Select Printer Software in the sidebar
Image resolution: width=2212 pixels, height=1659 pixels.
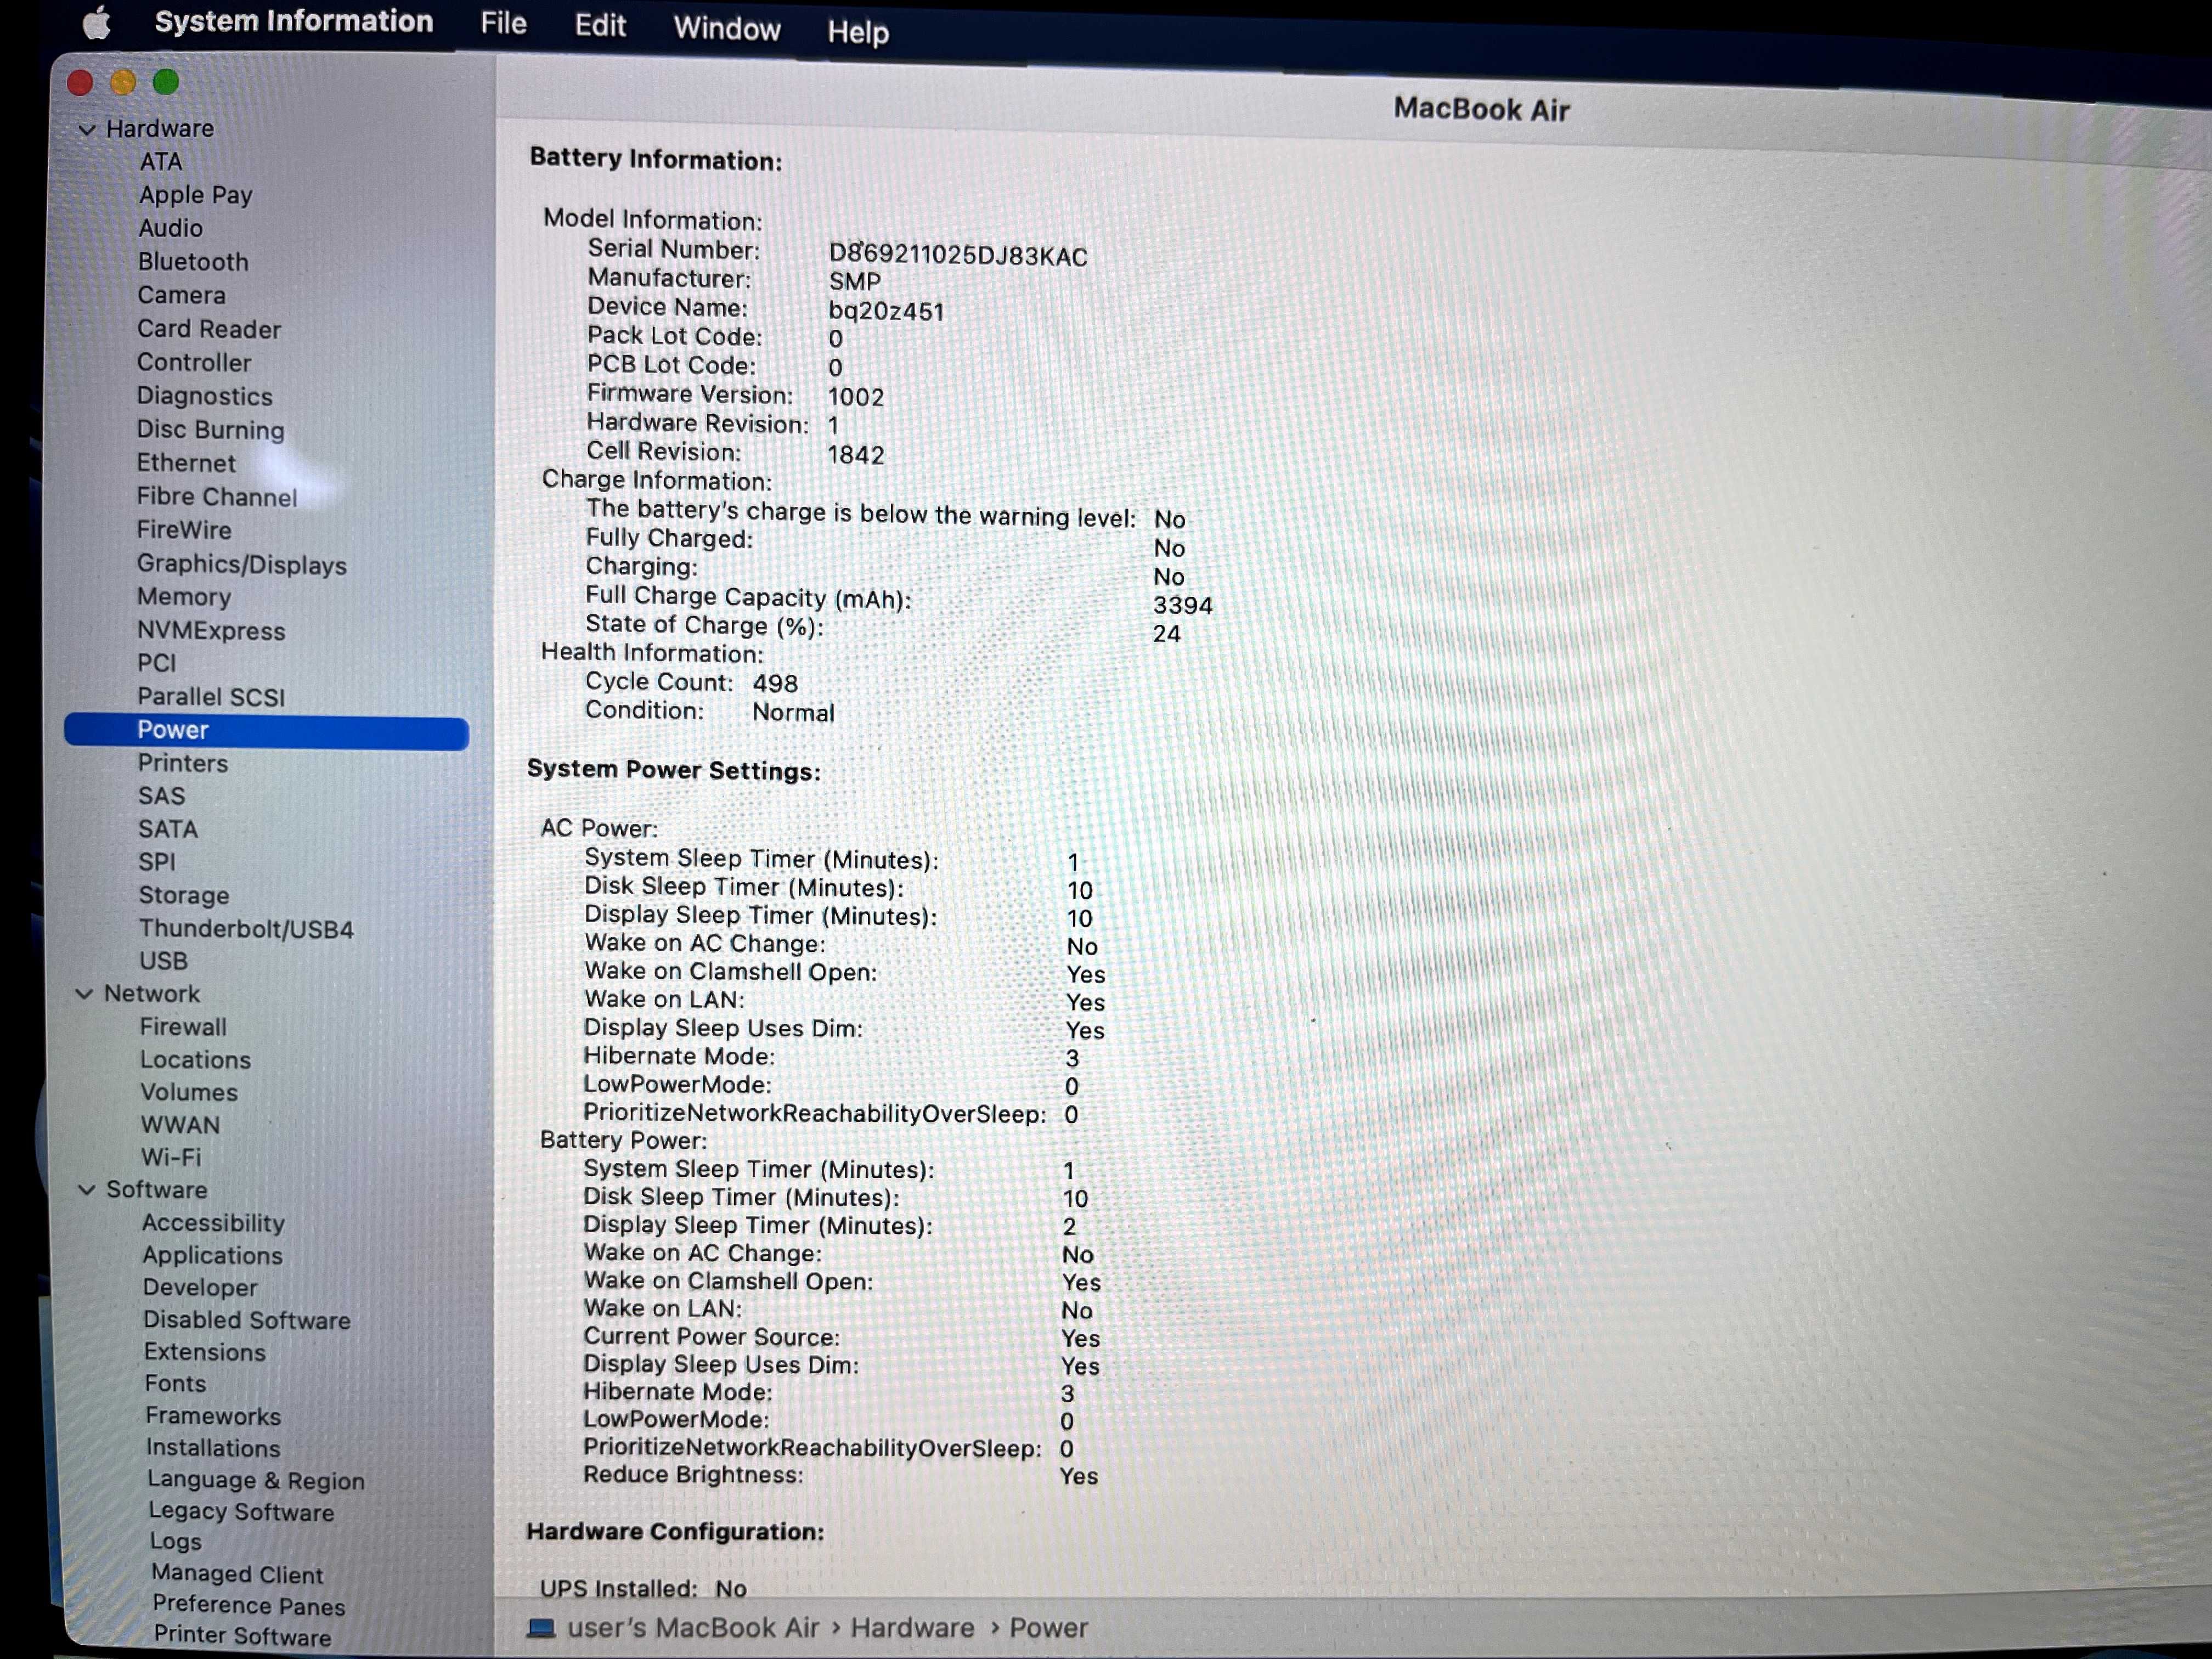[x=242, y=1636]
